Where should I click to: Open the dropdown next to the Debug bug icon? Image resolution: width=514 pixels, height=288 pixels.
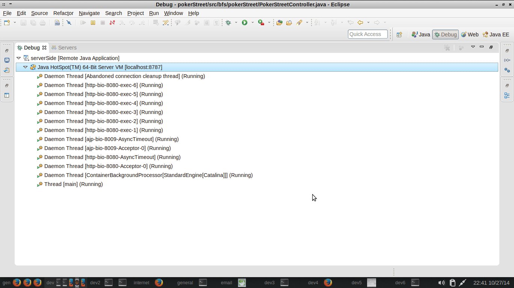click(236, 22)
